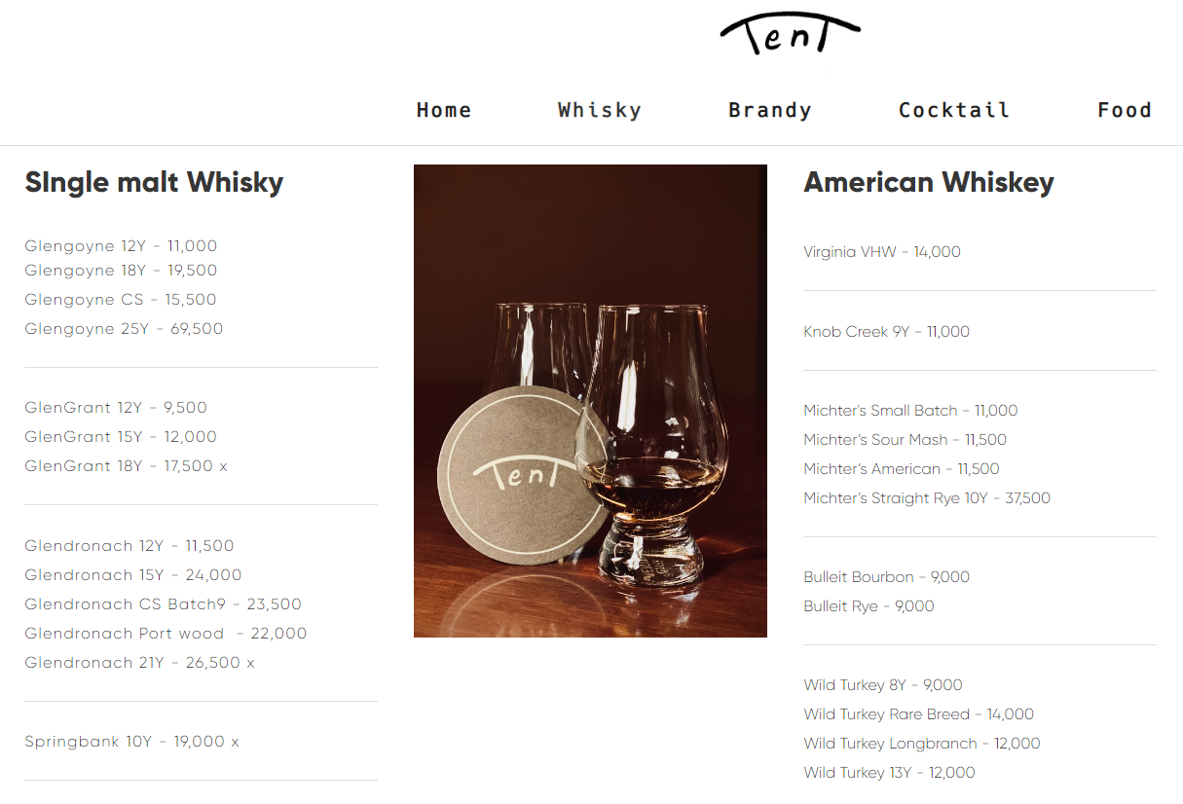Select the Food menu item
The image size is (1183, 804).
1125,110
